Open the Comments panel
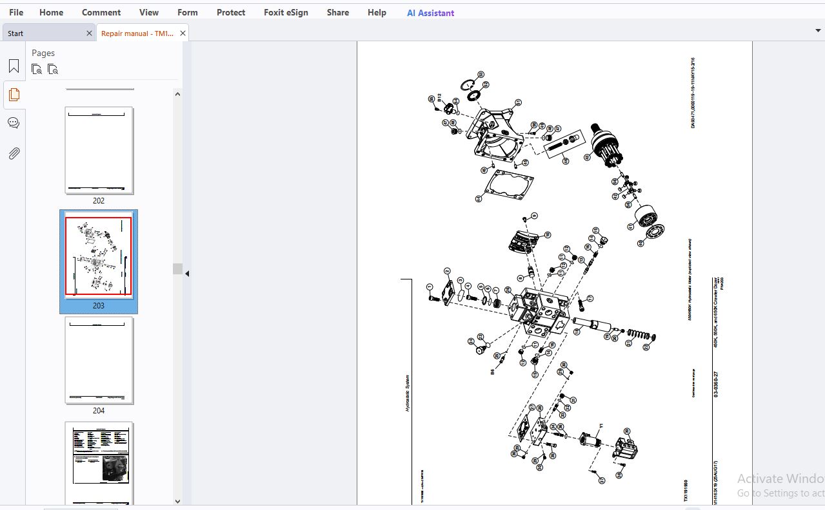Screen dimensions: 825x510 [x=14, y=123]
